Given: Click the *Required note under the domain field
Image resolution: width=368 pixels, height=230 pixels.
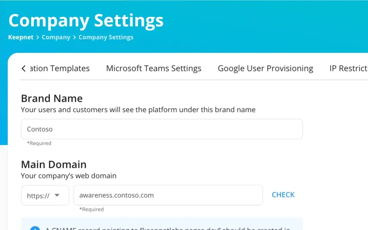Looking at the screenshot, I should pos(92,209).
